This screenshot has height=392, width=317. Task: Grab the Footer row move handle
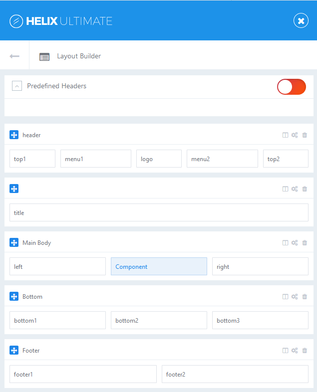coord(14,350)
